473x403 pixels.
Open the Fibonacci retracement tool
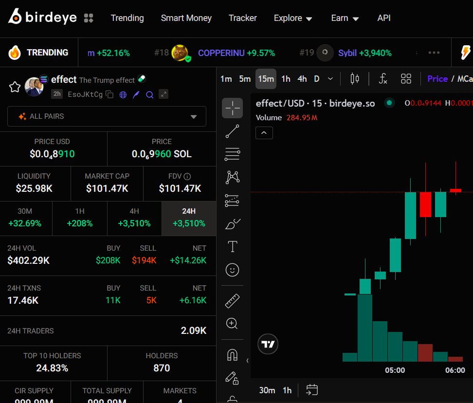point(232,154)
